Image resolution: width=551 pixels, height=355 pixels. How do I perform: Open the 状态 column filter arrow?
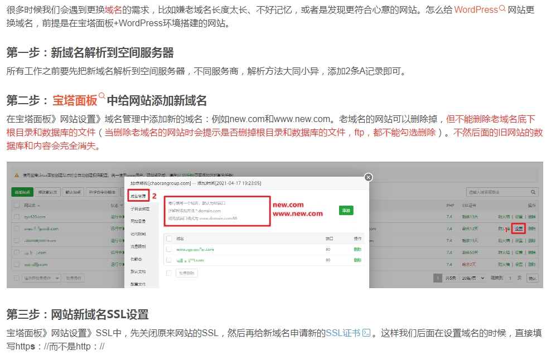click(122, 206)
